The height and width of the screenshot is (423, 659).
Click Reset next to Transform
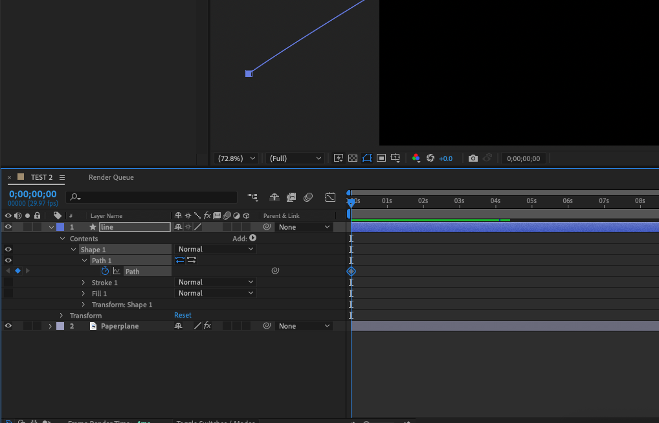(183, 316)
